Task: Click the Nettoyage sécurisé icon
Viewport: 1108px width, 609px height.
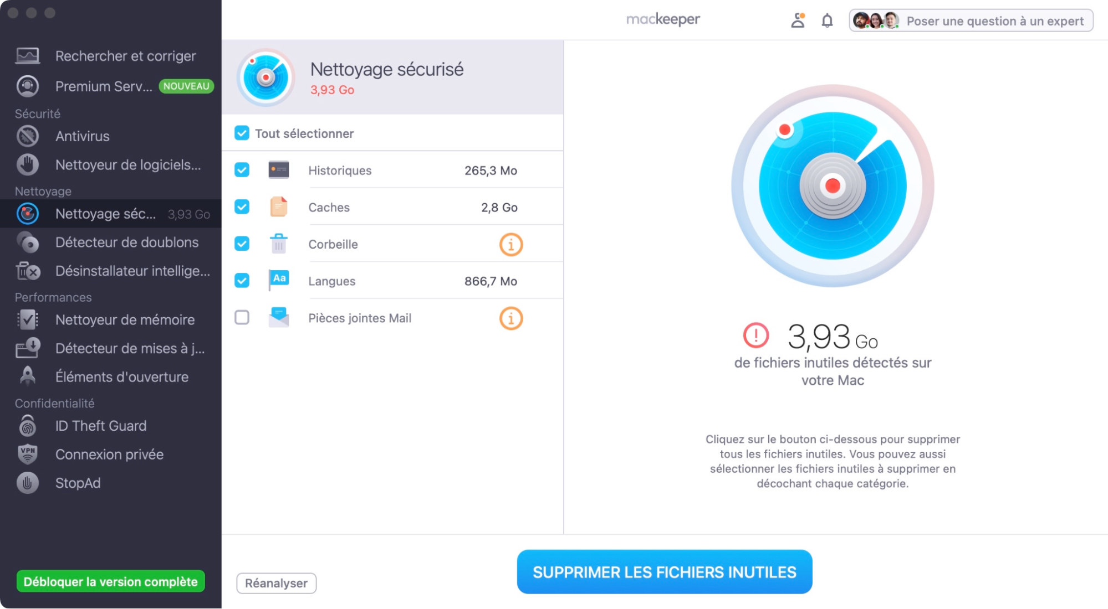Action: click(267, 76)
